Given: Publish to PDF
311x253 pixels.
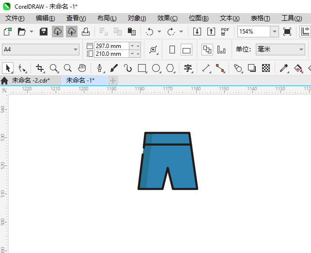Looking at the screenshot, I should [225, 32].
